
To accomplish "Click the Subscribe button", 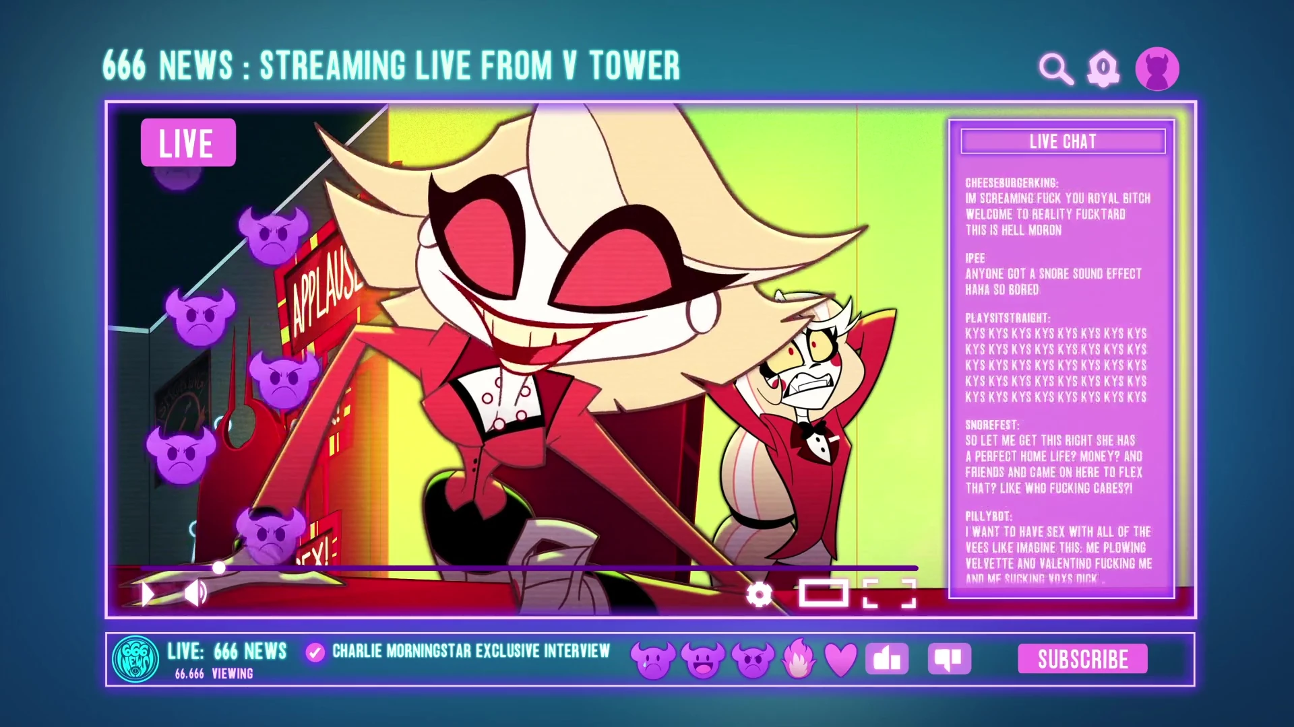I will [x=1082, y=659].
